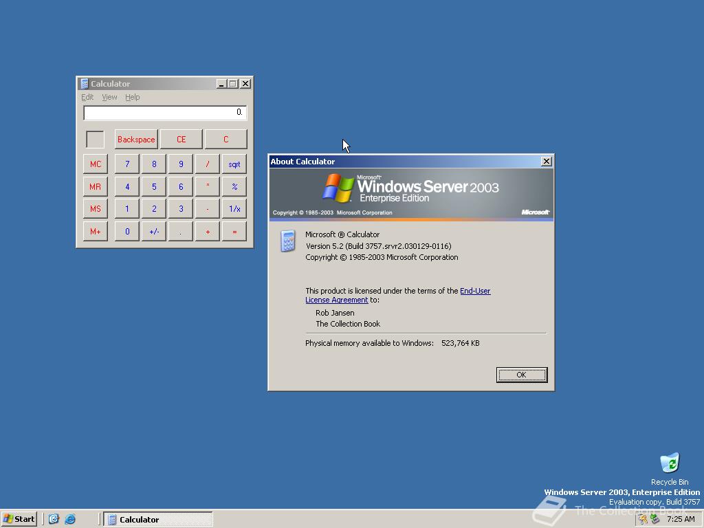
Task: Click the 7 digit key
Action: (x=127, y=164)
